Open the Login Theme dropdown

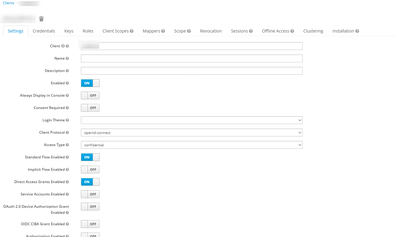192,120
